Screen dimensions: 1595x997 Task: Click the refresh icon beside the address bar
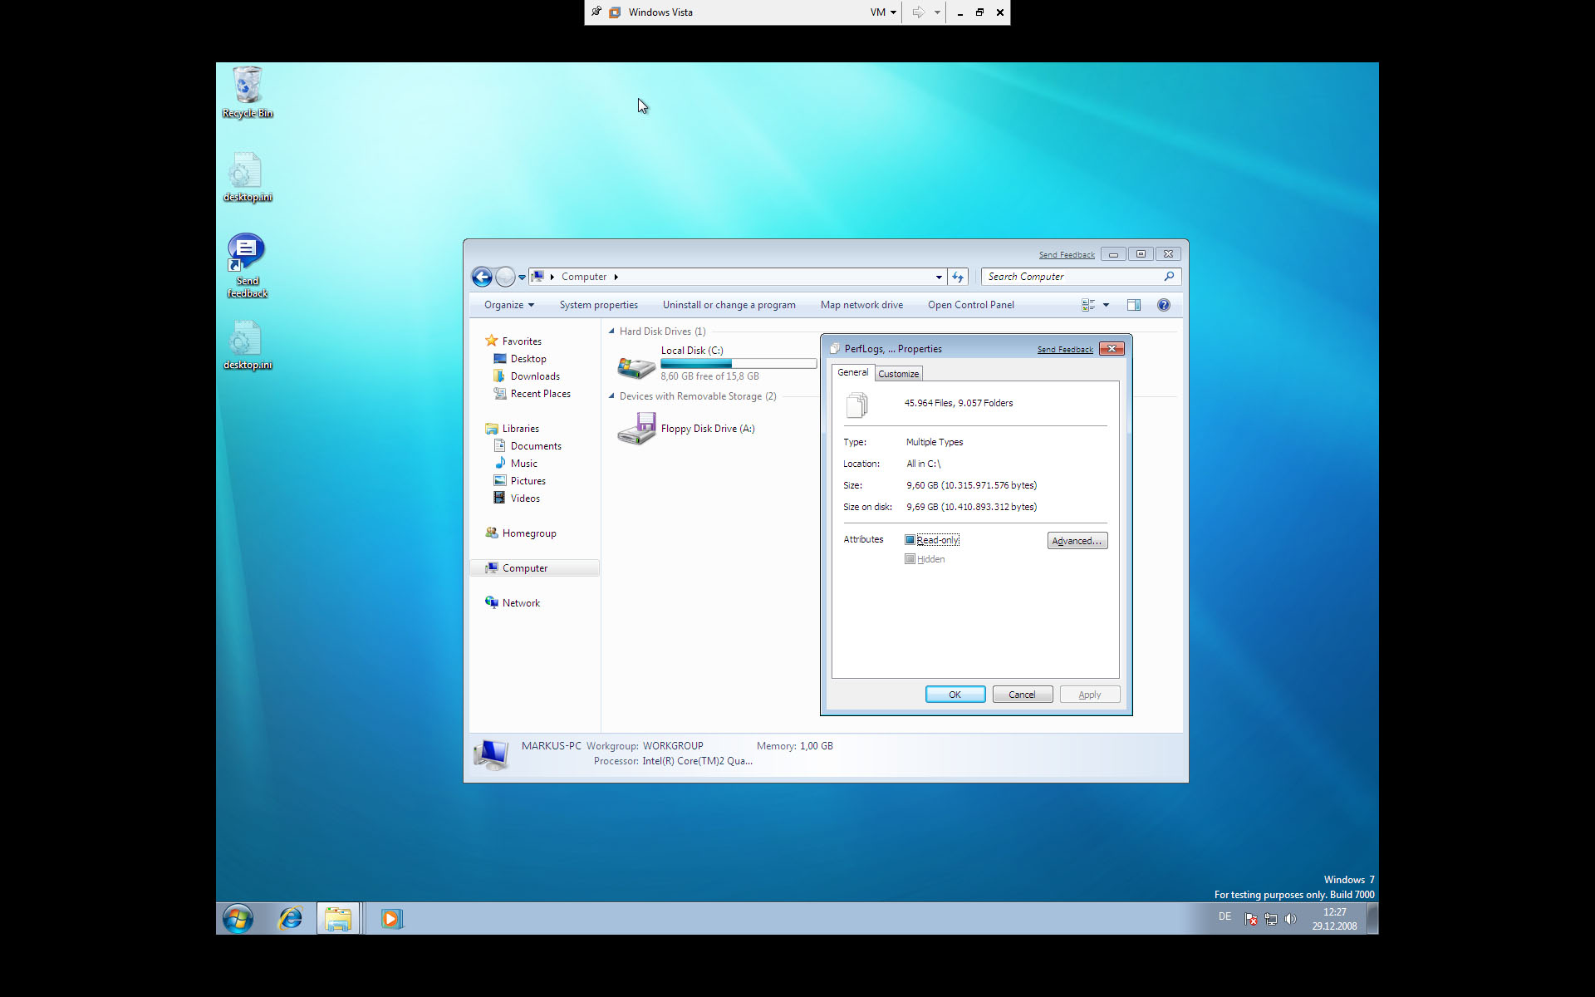[x=958, y=277]
